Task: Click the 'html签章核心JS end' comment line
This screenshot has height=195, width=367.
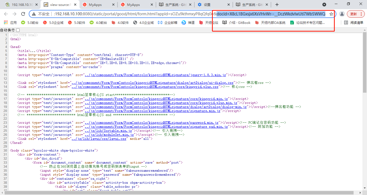Action: [96, 115]
